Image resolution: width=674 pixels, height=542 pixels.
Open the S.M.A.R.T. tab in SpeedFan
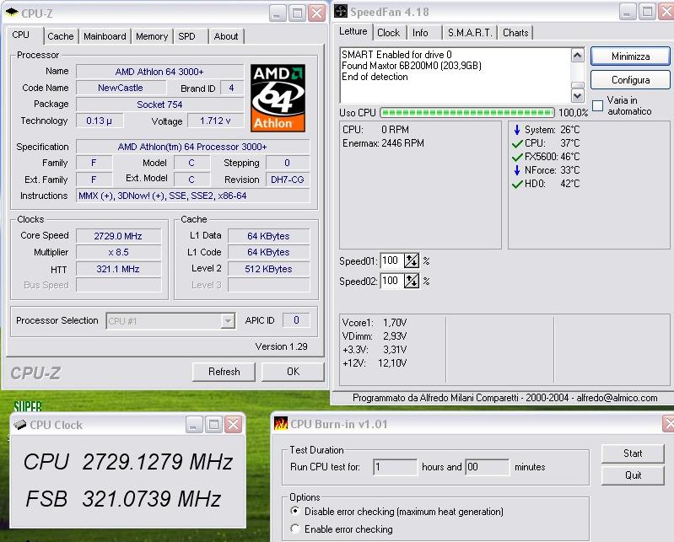(x=470, y=33)
